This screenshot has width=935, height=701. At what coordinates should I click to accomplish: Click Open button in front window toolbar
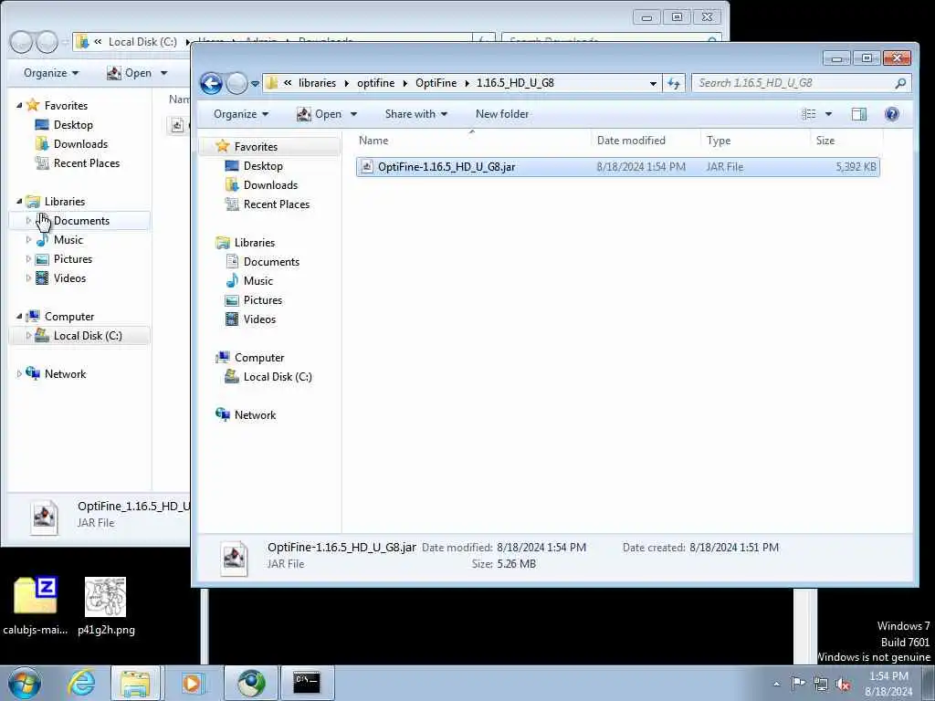320,114
